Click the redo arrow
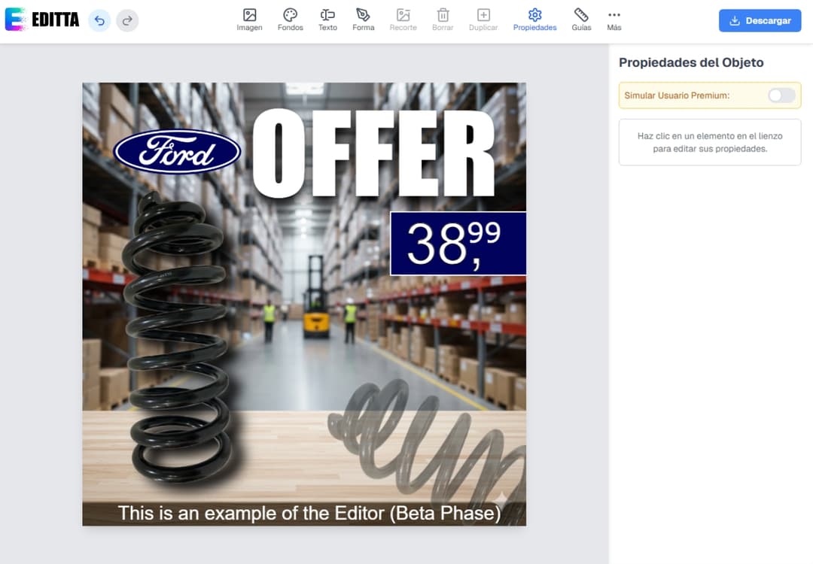 [127, 20]
